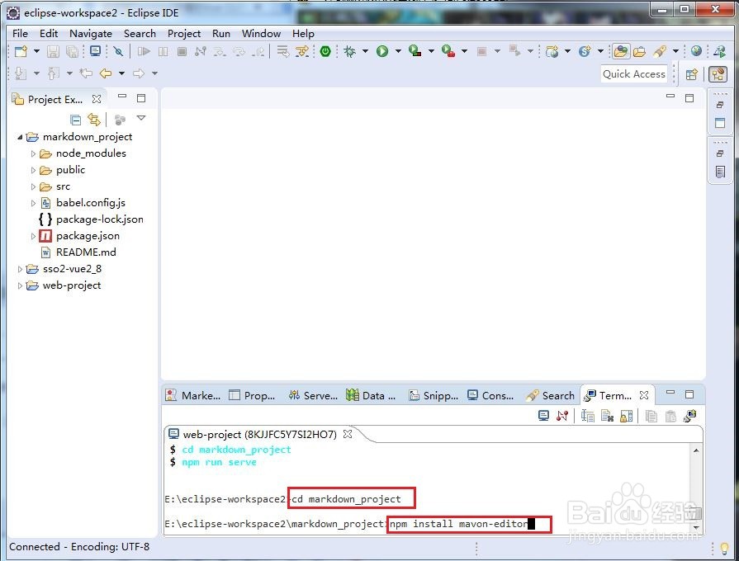Switch to the Search tab
The image size is (739, 561).
550,396
